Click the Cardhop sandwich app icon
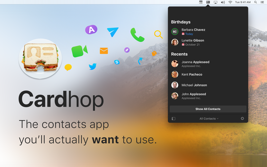 pyautogui.click(x=40, y=59)
